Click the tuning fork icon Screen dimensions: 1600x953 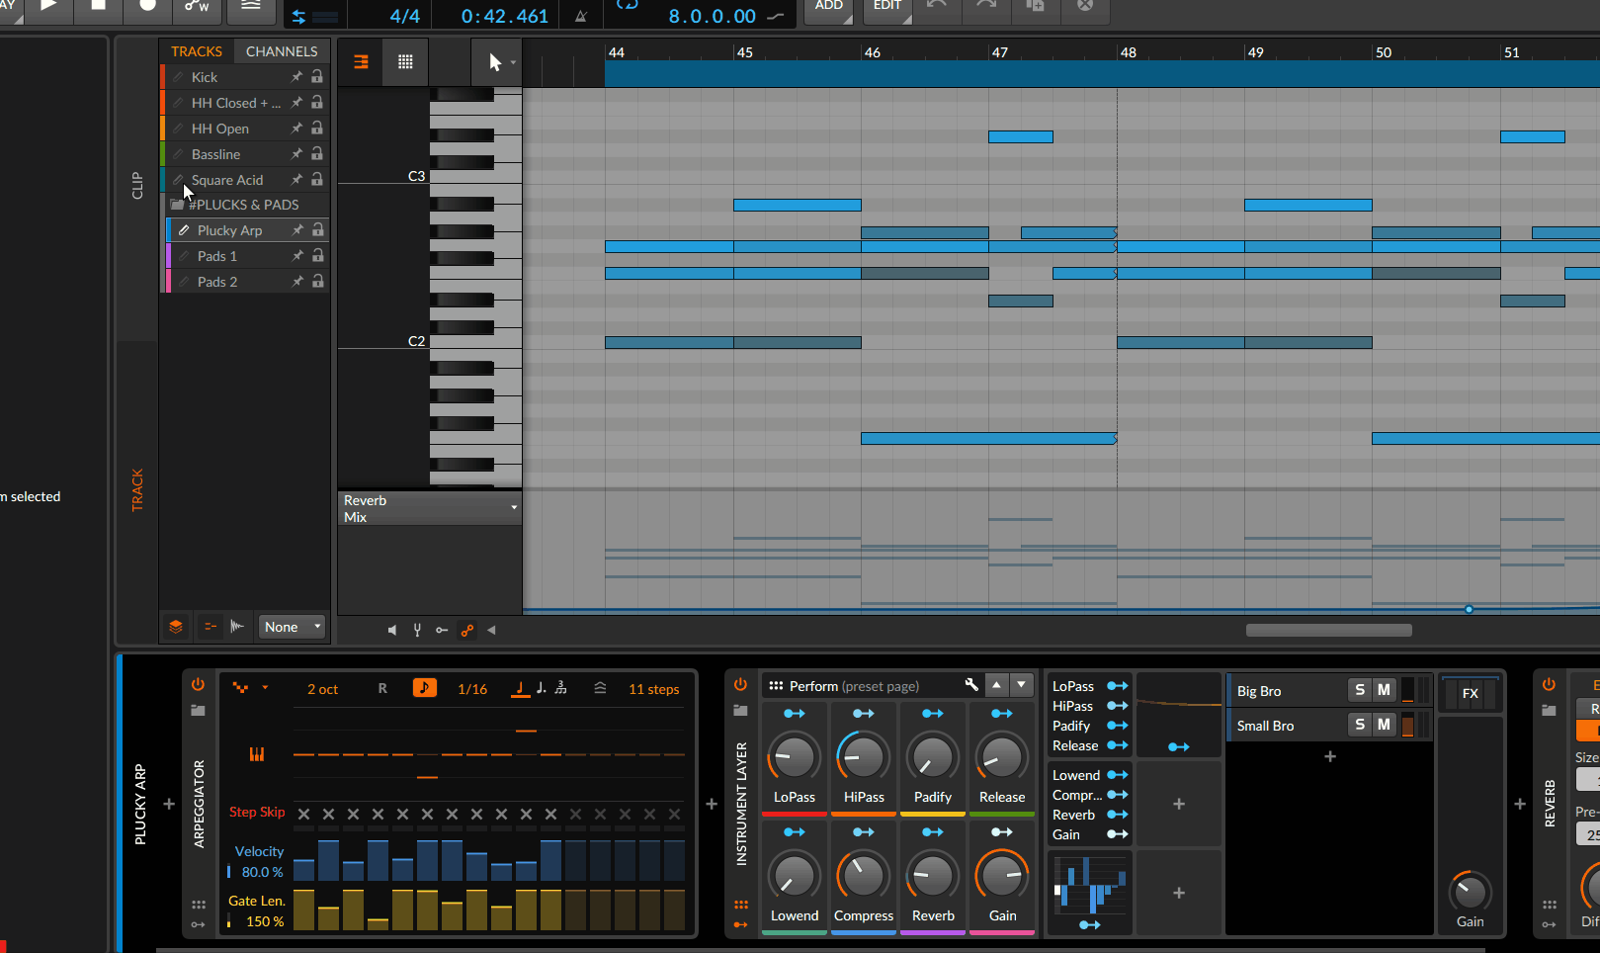pos(417,630)
